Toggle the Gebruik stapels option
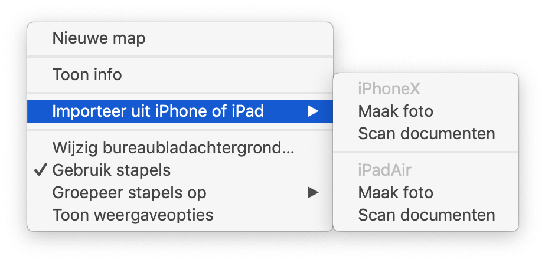558x263 pixels. tap(180, 170)
